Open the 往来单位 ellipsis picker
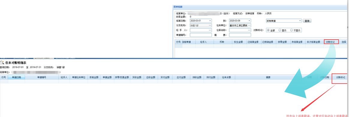This screenshot has width=349, height=117. pyautogui.click(x=249, y=25)
